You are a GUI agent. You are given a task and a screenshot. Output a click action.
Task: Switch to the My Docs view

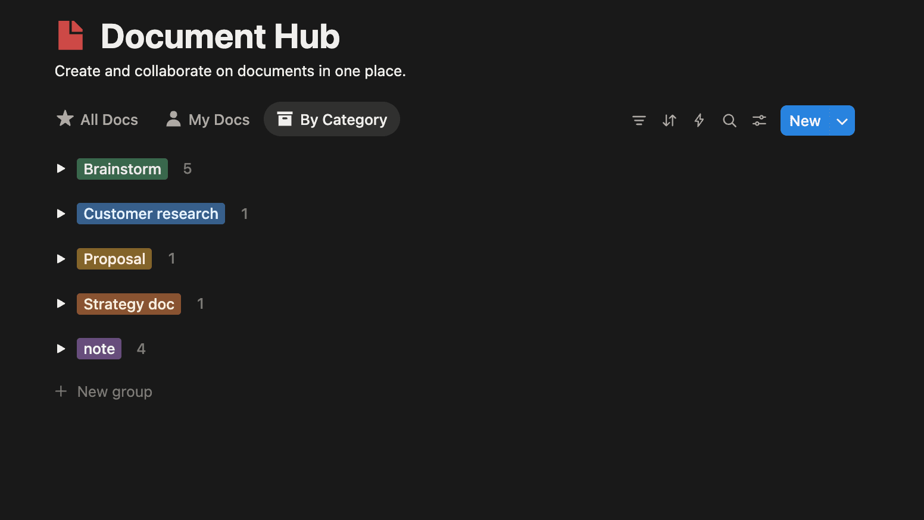(218, 119)
